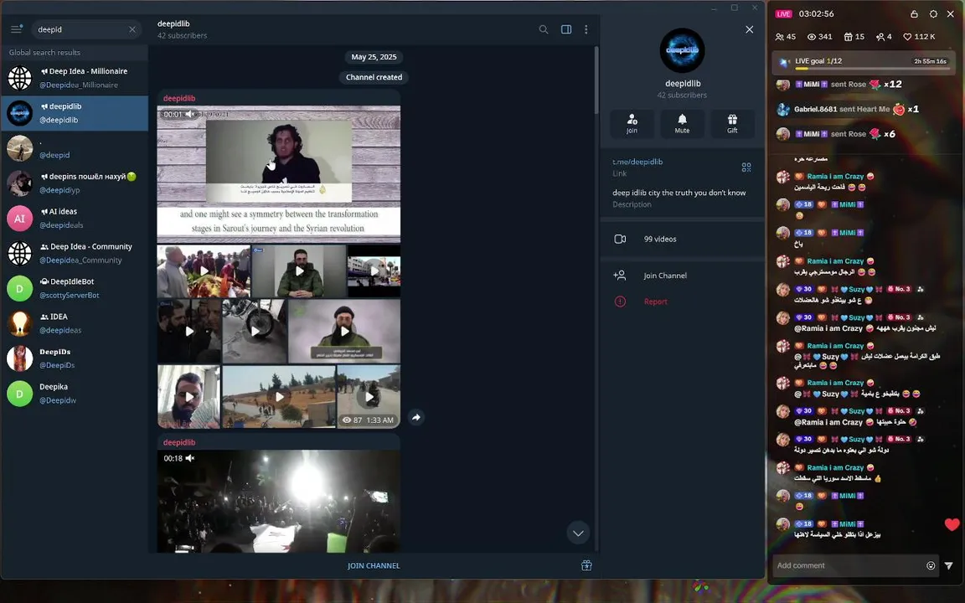Toggle the right info sidebar panel
Image resolution: width=965 pixels, height=603 pixels.
pos(566,29)
